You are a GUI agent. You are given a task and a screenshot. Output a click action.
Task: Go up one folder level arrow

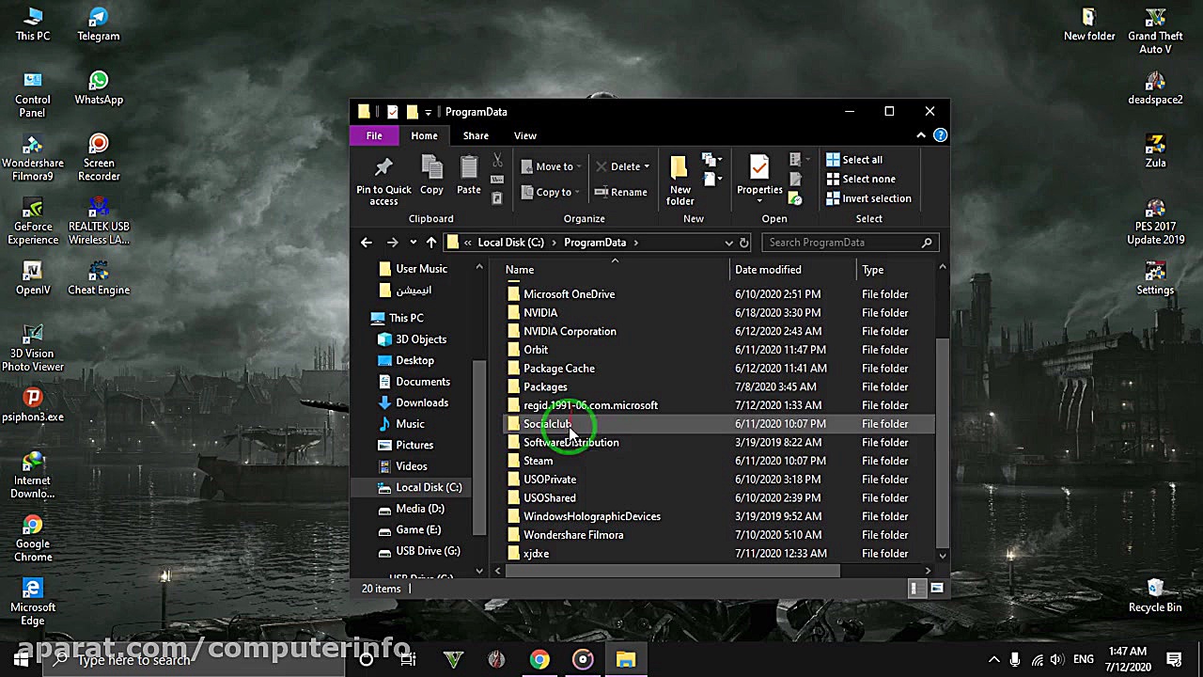point(431,243)
